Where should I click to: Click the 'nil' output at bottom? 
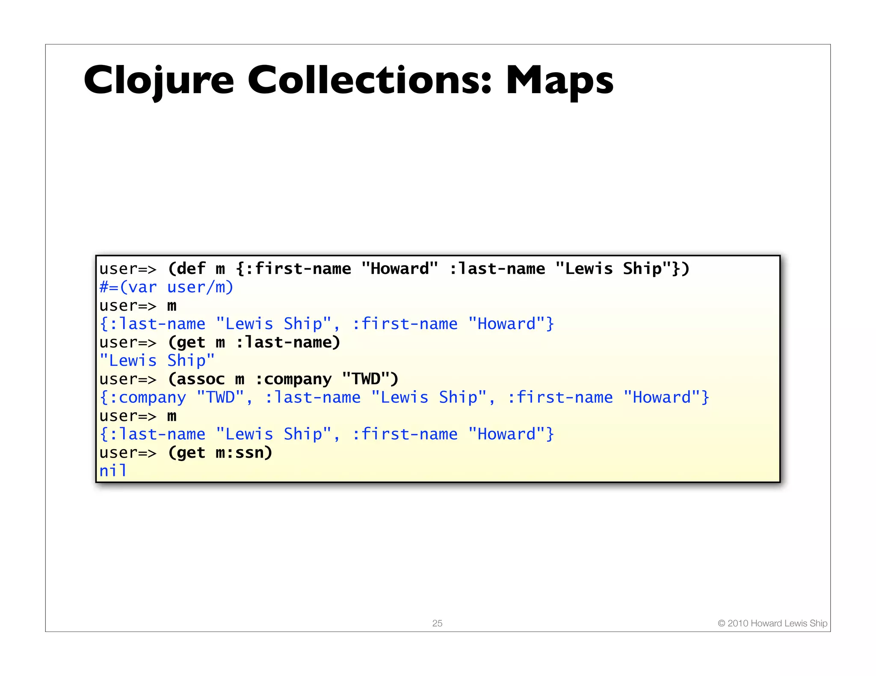pos(113,471)
